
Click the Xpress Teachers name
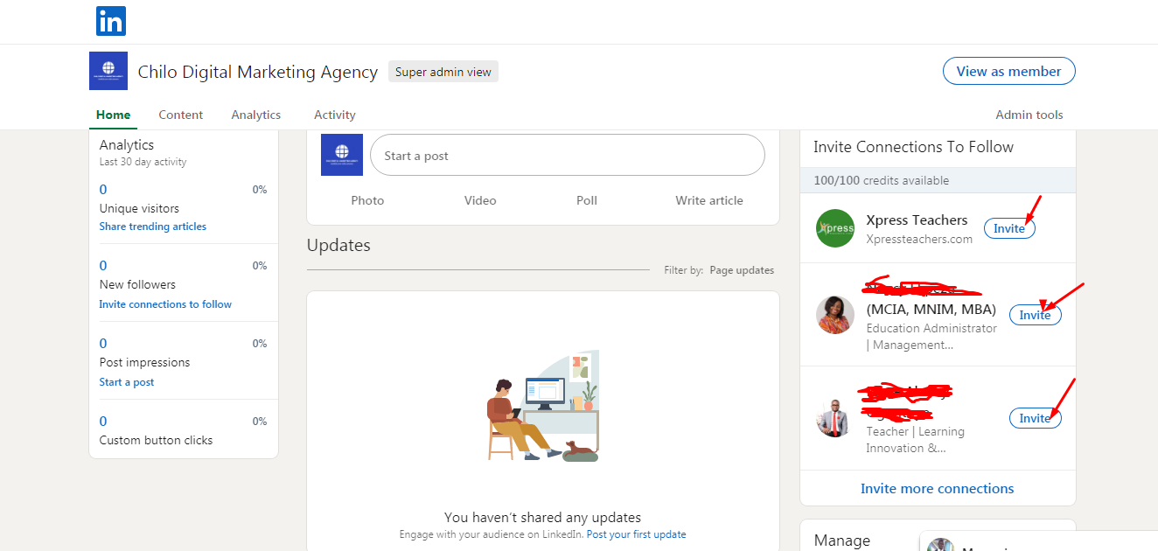tap(917, 220)
